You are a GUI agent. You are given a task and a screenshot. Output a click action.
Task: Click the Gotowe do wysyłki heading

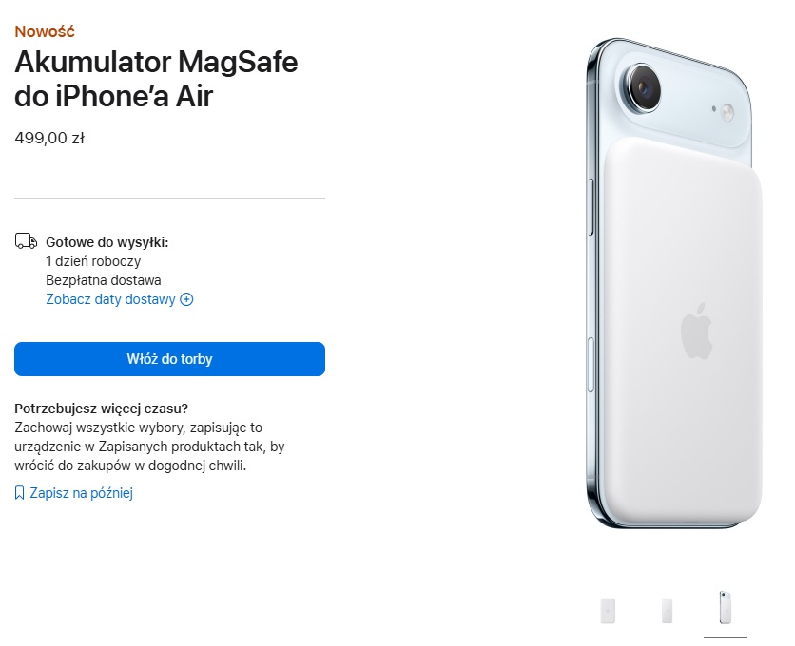click(107, 242)
